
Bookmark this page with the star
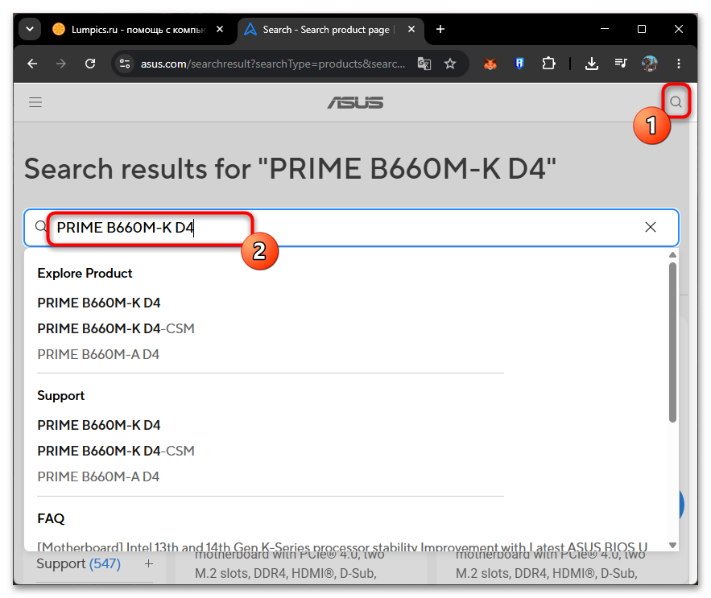click(x=450, y=64)
